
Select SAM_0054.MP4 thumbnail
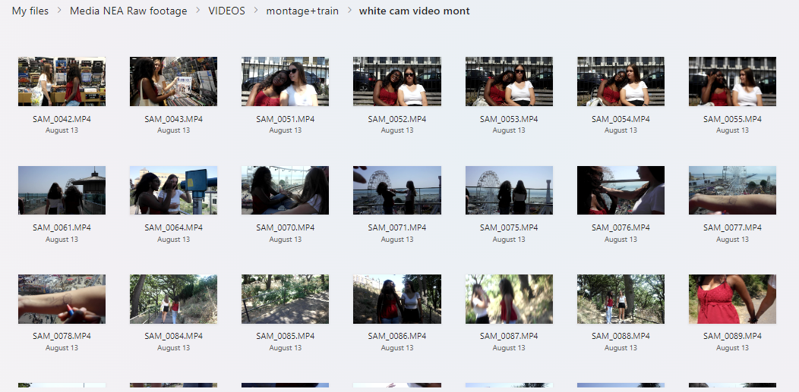tap(621, 81)
